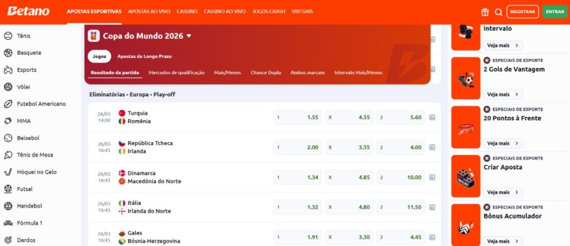Bet on Turquia win at 1.55

[x=298, y=117]
